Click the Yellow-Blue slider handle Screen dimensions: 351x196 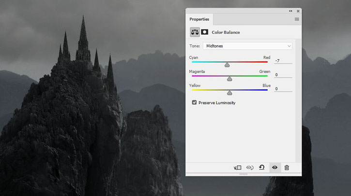[229, 93]
